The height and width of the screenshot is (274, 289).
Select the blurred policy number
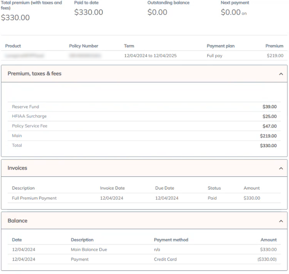tap(85, 55)
